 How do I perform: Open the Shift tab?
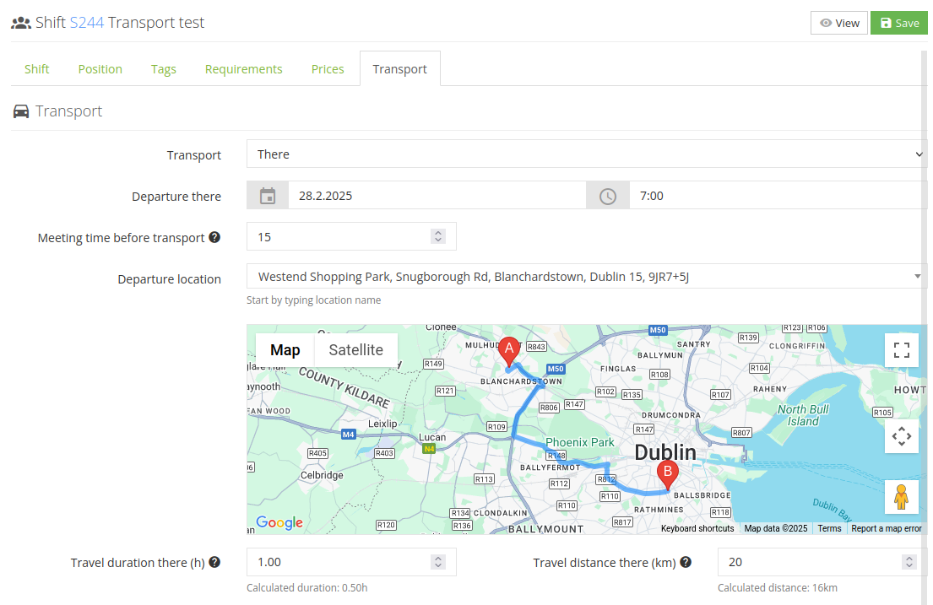(37, 69)
